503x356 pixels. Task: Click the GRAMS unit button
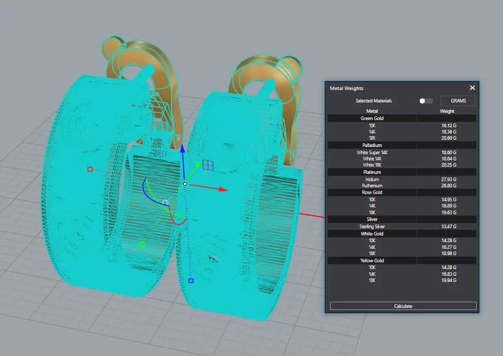[458, 101]
